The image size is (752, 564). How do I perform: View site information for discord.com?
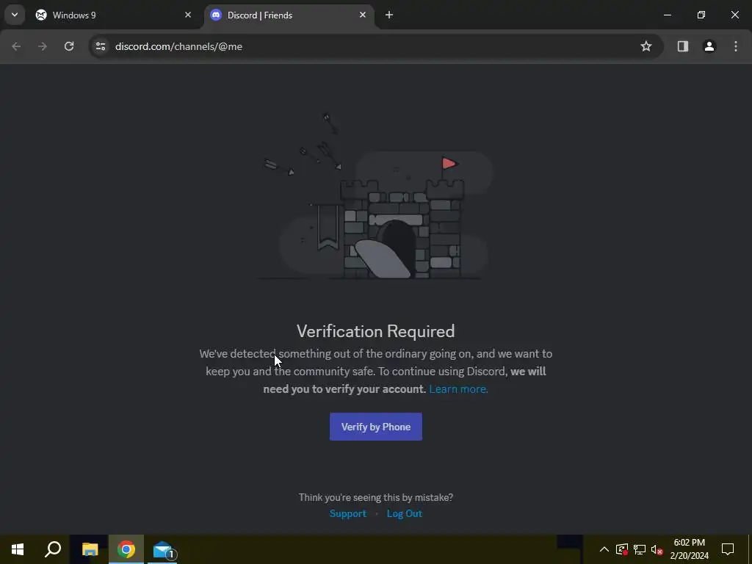pyautogui.click(x=101, y=46)
